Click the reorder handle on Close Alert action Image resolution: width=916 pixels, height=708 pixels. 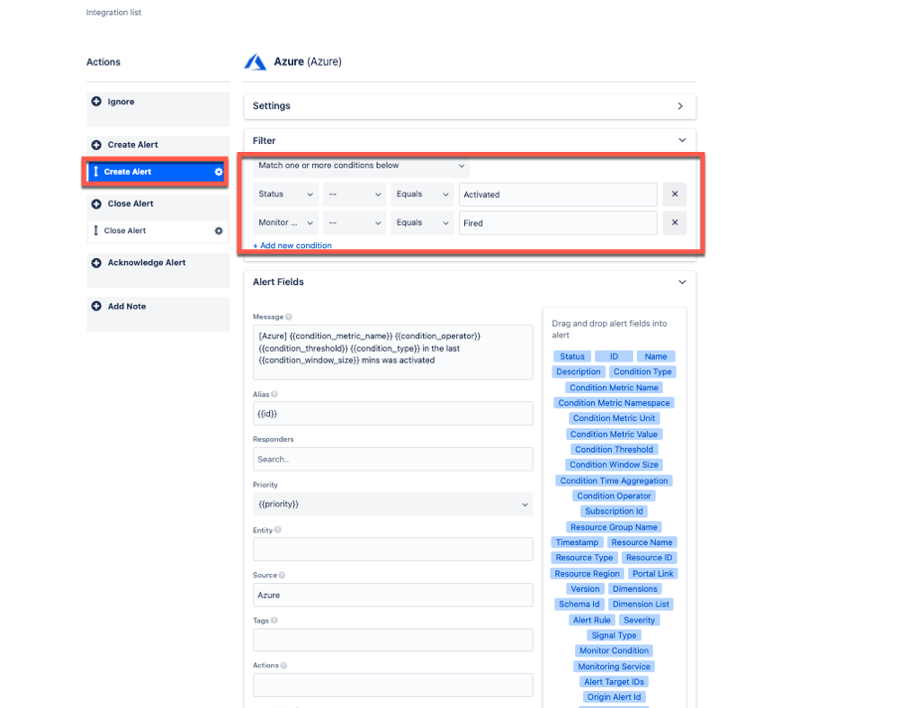(x=95, y=230)
